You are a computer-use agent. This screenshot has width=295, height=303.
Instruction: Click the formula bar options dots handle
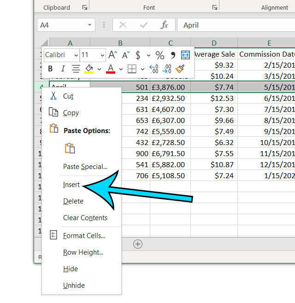coord(104,25)
